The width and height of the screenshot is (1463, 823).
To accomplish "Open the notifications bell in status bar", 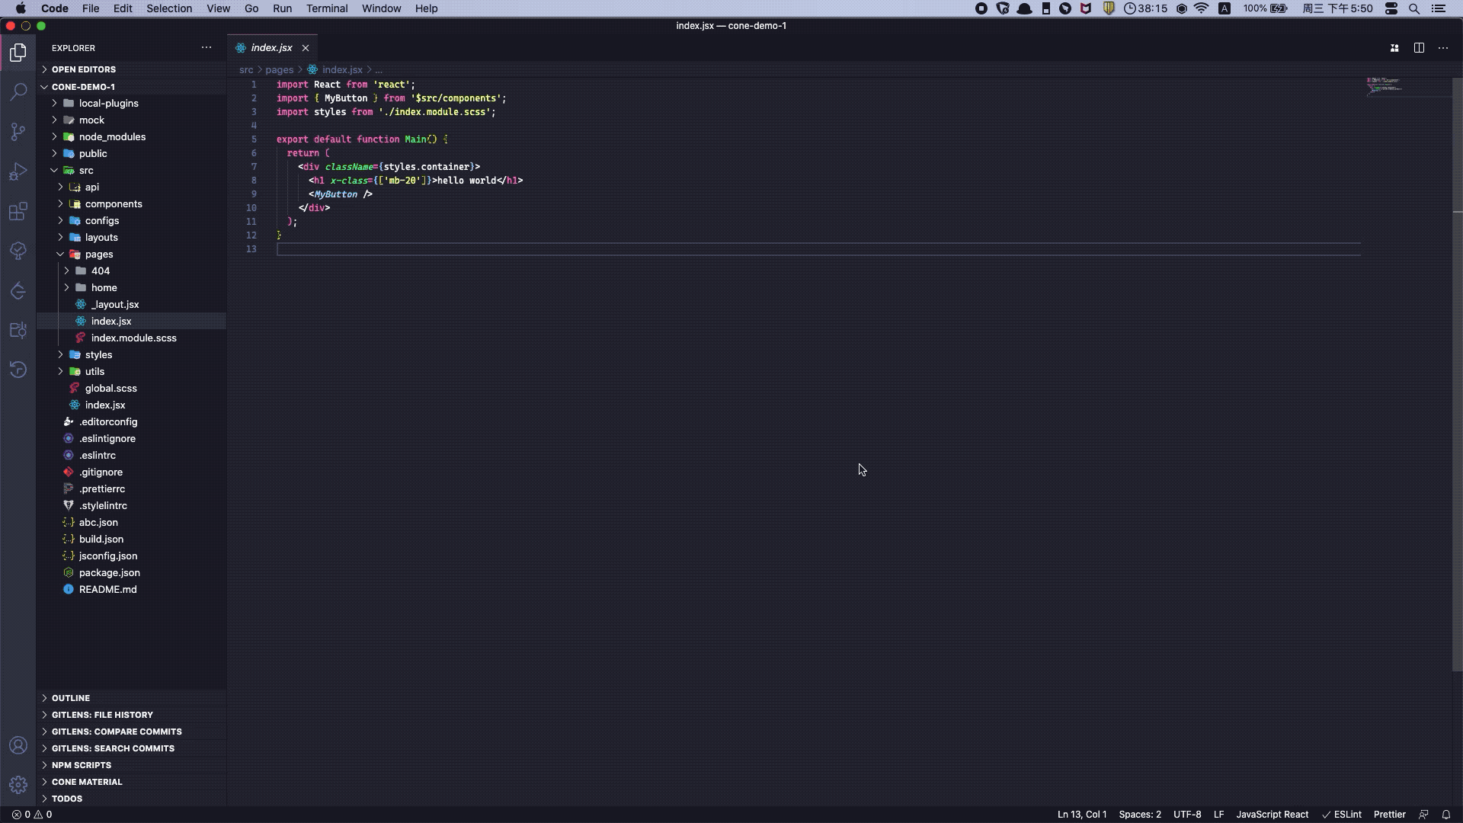I will click(x=1445, y=814).
